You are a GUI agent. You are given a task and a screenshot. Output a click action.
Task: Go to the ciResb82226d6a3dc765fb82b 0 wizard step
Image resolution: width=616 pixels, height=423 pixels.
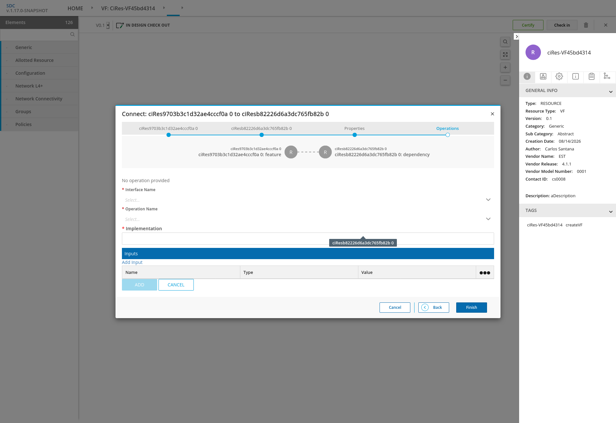coord(261,129)
